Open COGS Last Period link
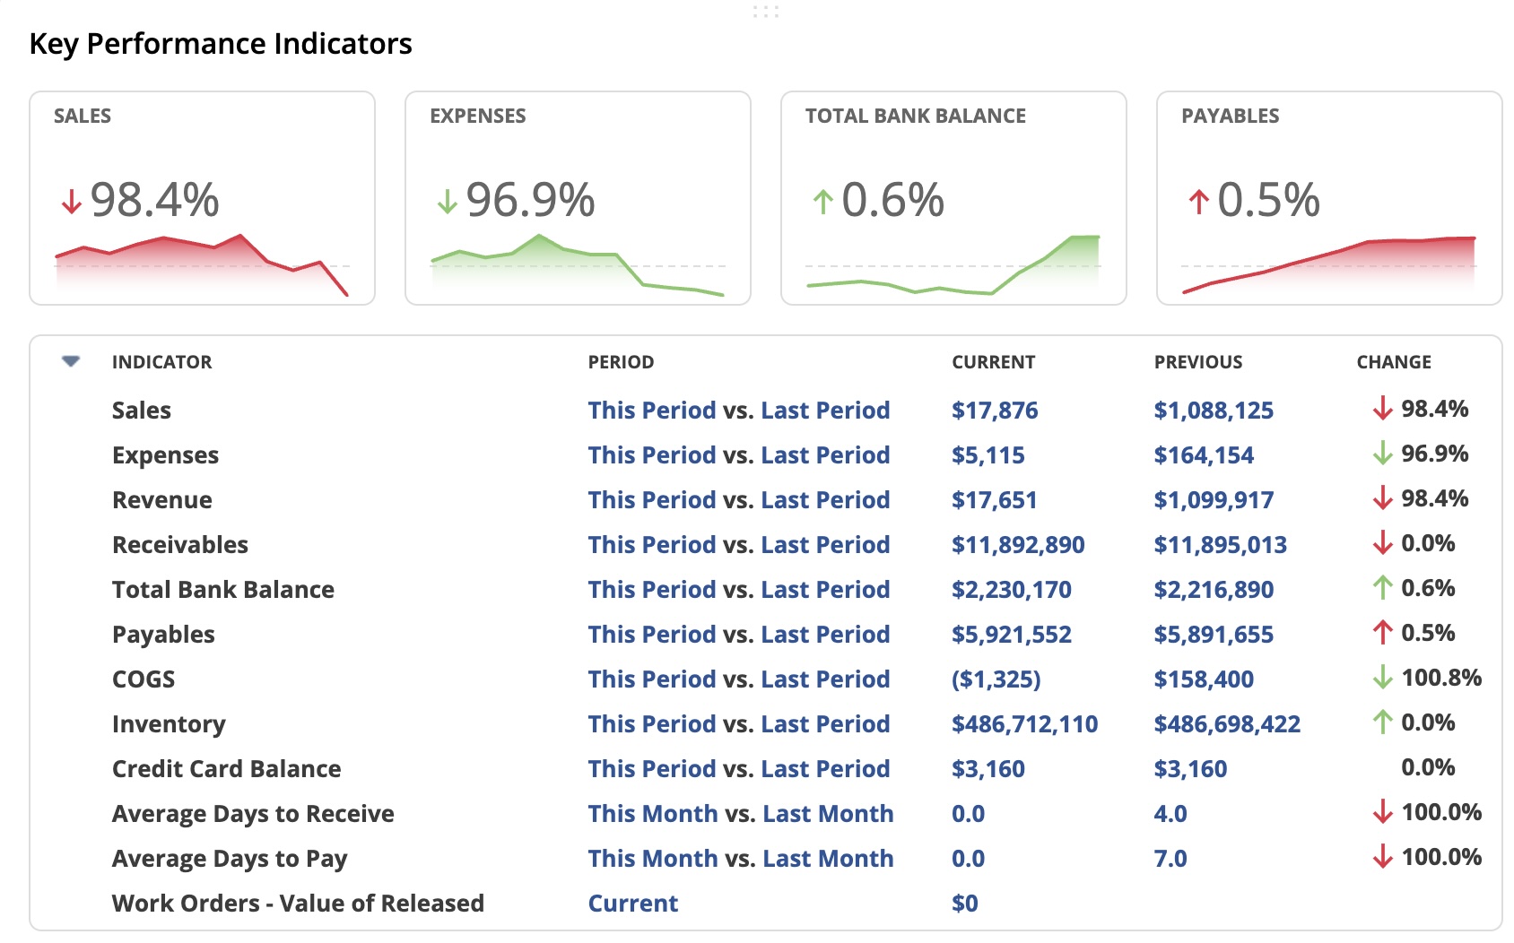The width and height of the screenshot is (1514, 943). [825, 679]
